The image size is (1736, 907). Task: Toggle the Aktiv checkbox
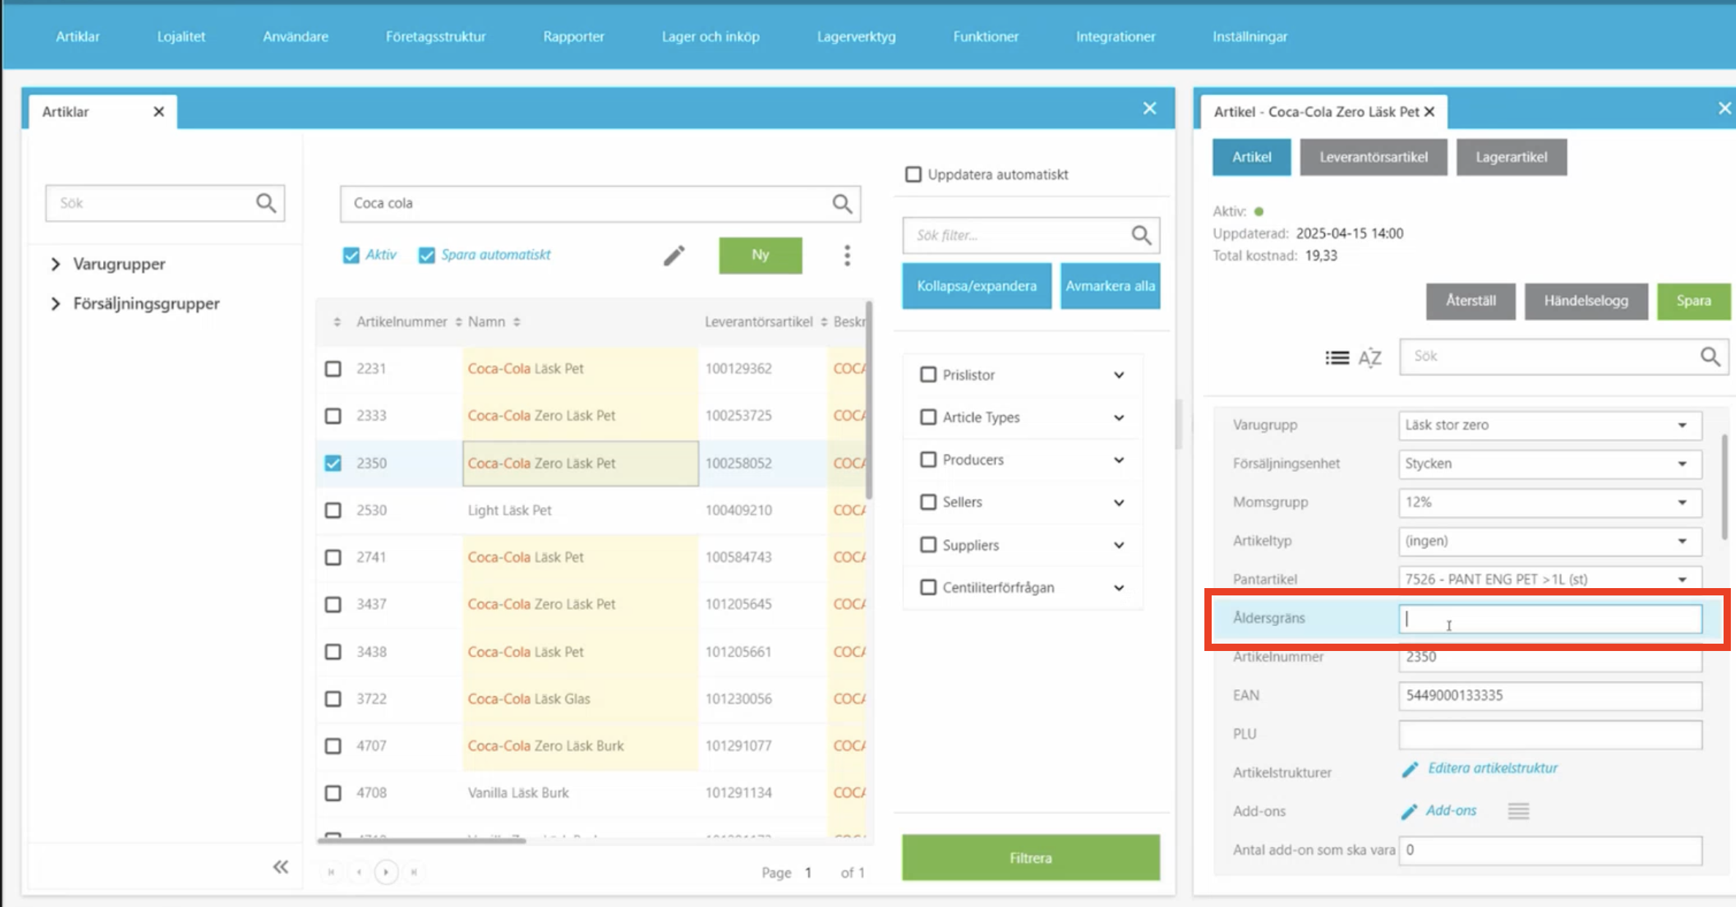(x=351, y=255)
